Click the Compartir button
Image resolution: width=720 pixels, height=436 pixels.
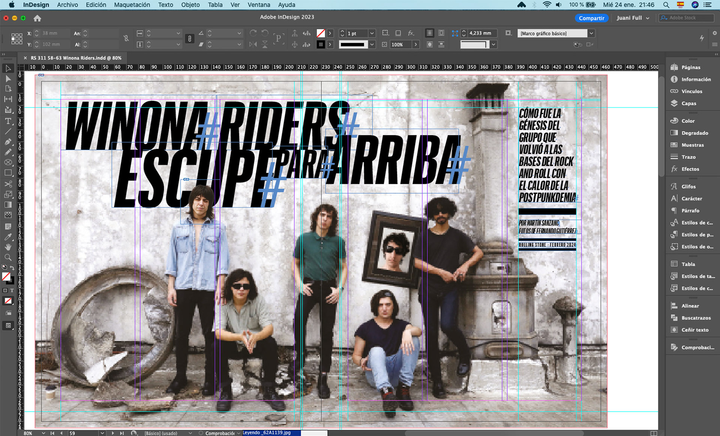pyautogui.click(x=591, y=18)
